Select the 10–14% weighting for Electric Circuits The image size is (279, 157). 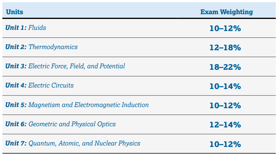coord(225,86)
